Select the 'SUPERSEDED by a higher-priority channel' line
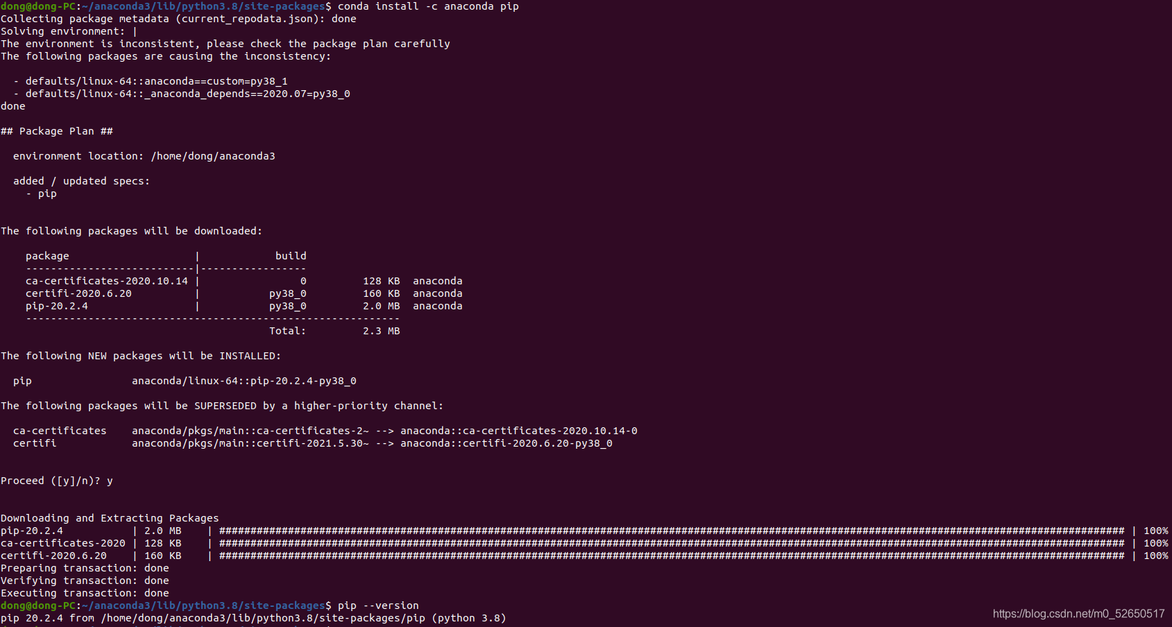This screenshot has height=627, width=1172. (x=222, y=406)
